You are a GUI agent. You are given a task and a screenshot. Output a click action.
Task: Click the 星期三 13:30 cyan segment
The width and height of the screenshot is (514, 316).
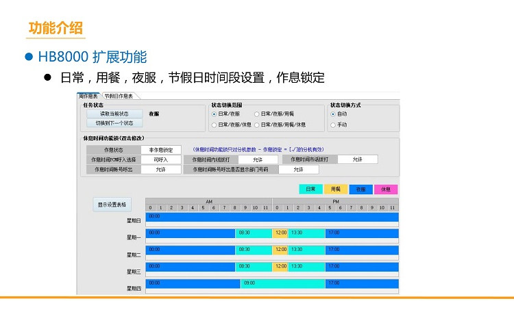(x=307, y=267)
